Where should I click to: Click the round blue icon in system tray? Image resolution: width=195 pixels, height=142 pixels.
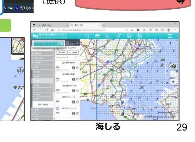click(16, 8)
